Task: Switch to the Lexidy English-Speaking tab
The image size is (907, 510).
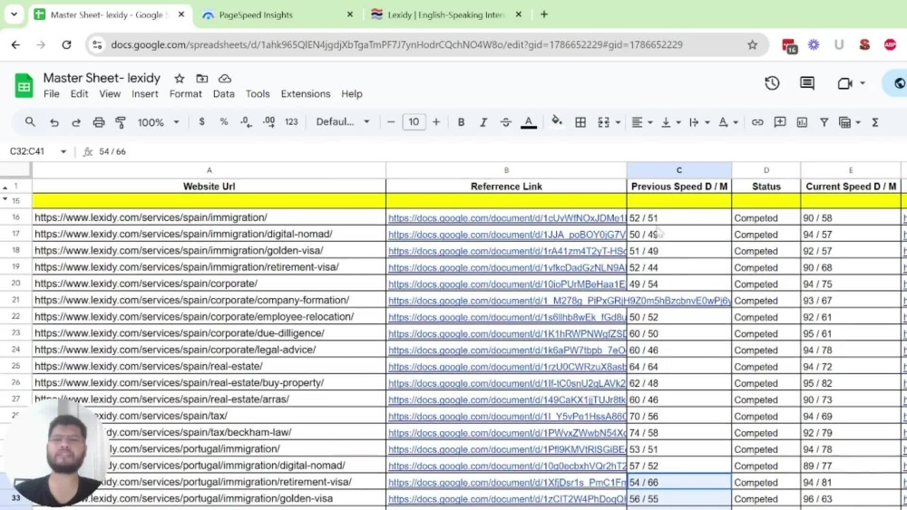Action: [445, 15]
